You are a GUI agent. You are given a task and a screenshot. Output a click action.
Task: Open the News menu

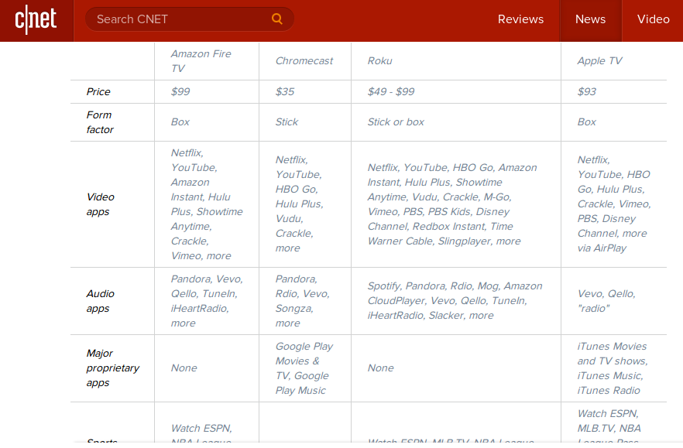(590, 20)
